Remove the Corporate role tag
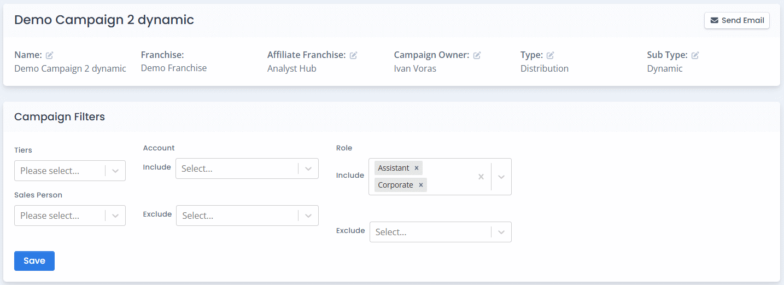Image resolution: width=784 pixels, height=285 pixels. point(421,185)
